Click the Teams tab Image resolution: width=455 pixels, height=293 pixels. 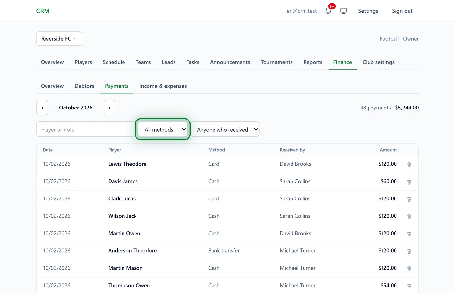(x=143, y=62)
